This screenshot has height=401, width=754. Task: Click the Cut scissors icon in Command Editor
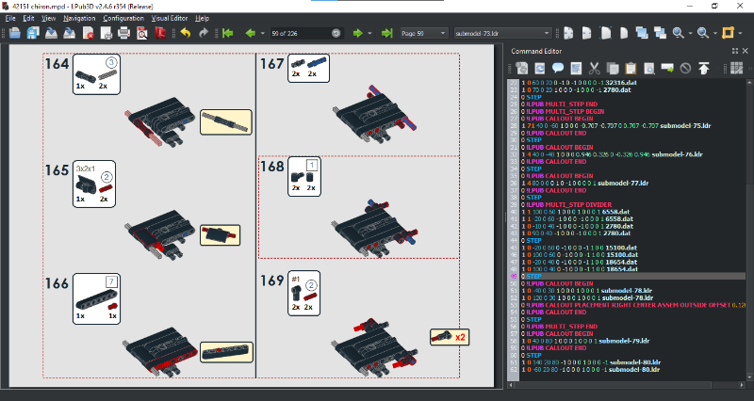(x=594, y=68)
